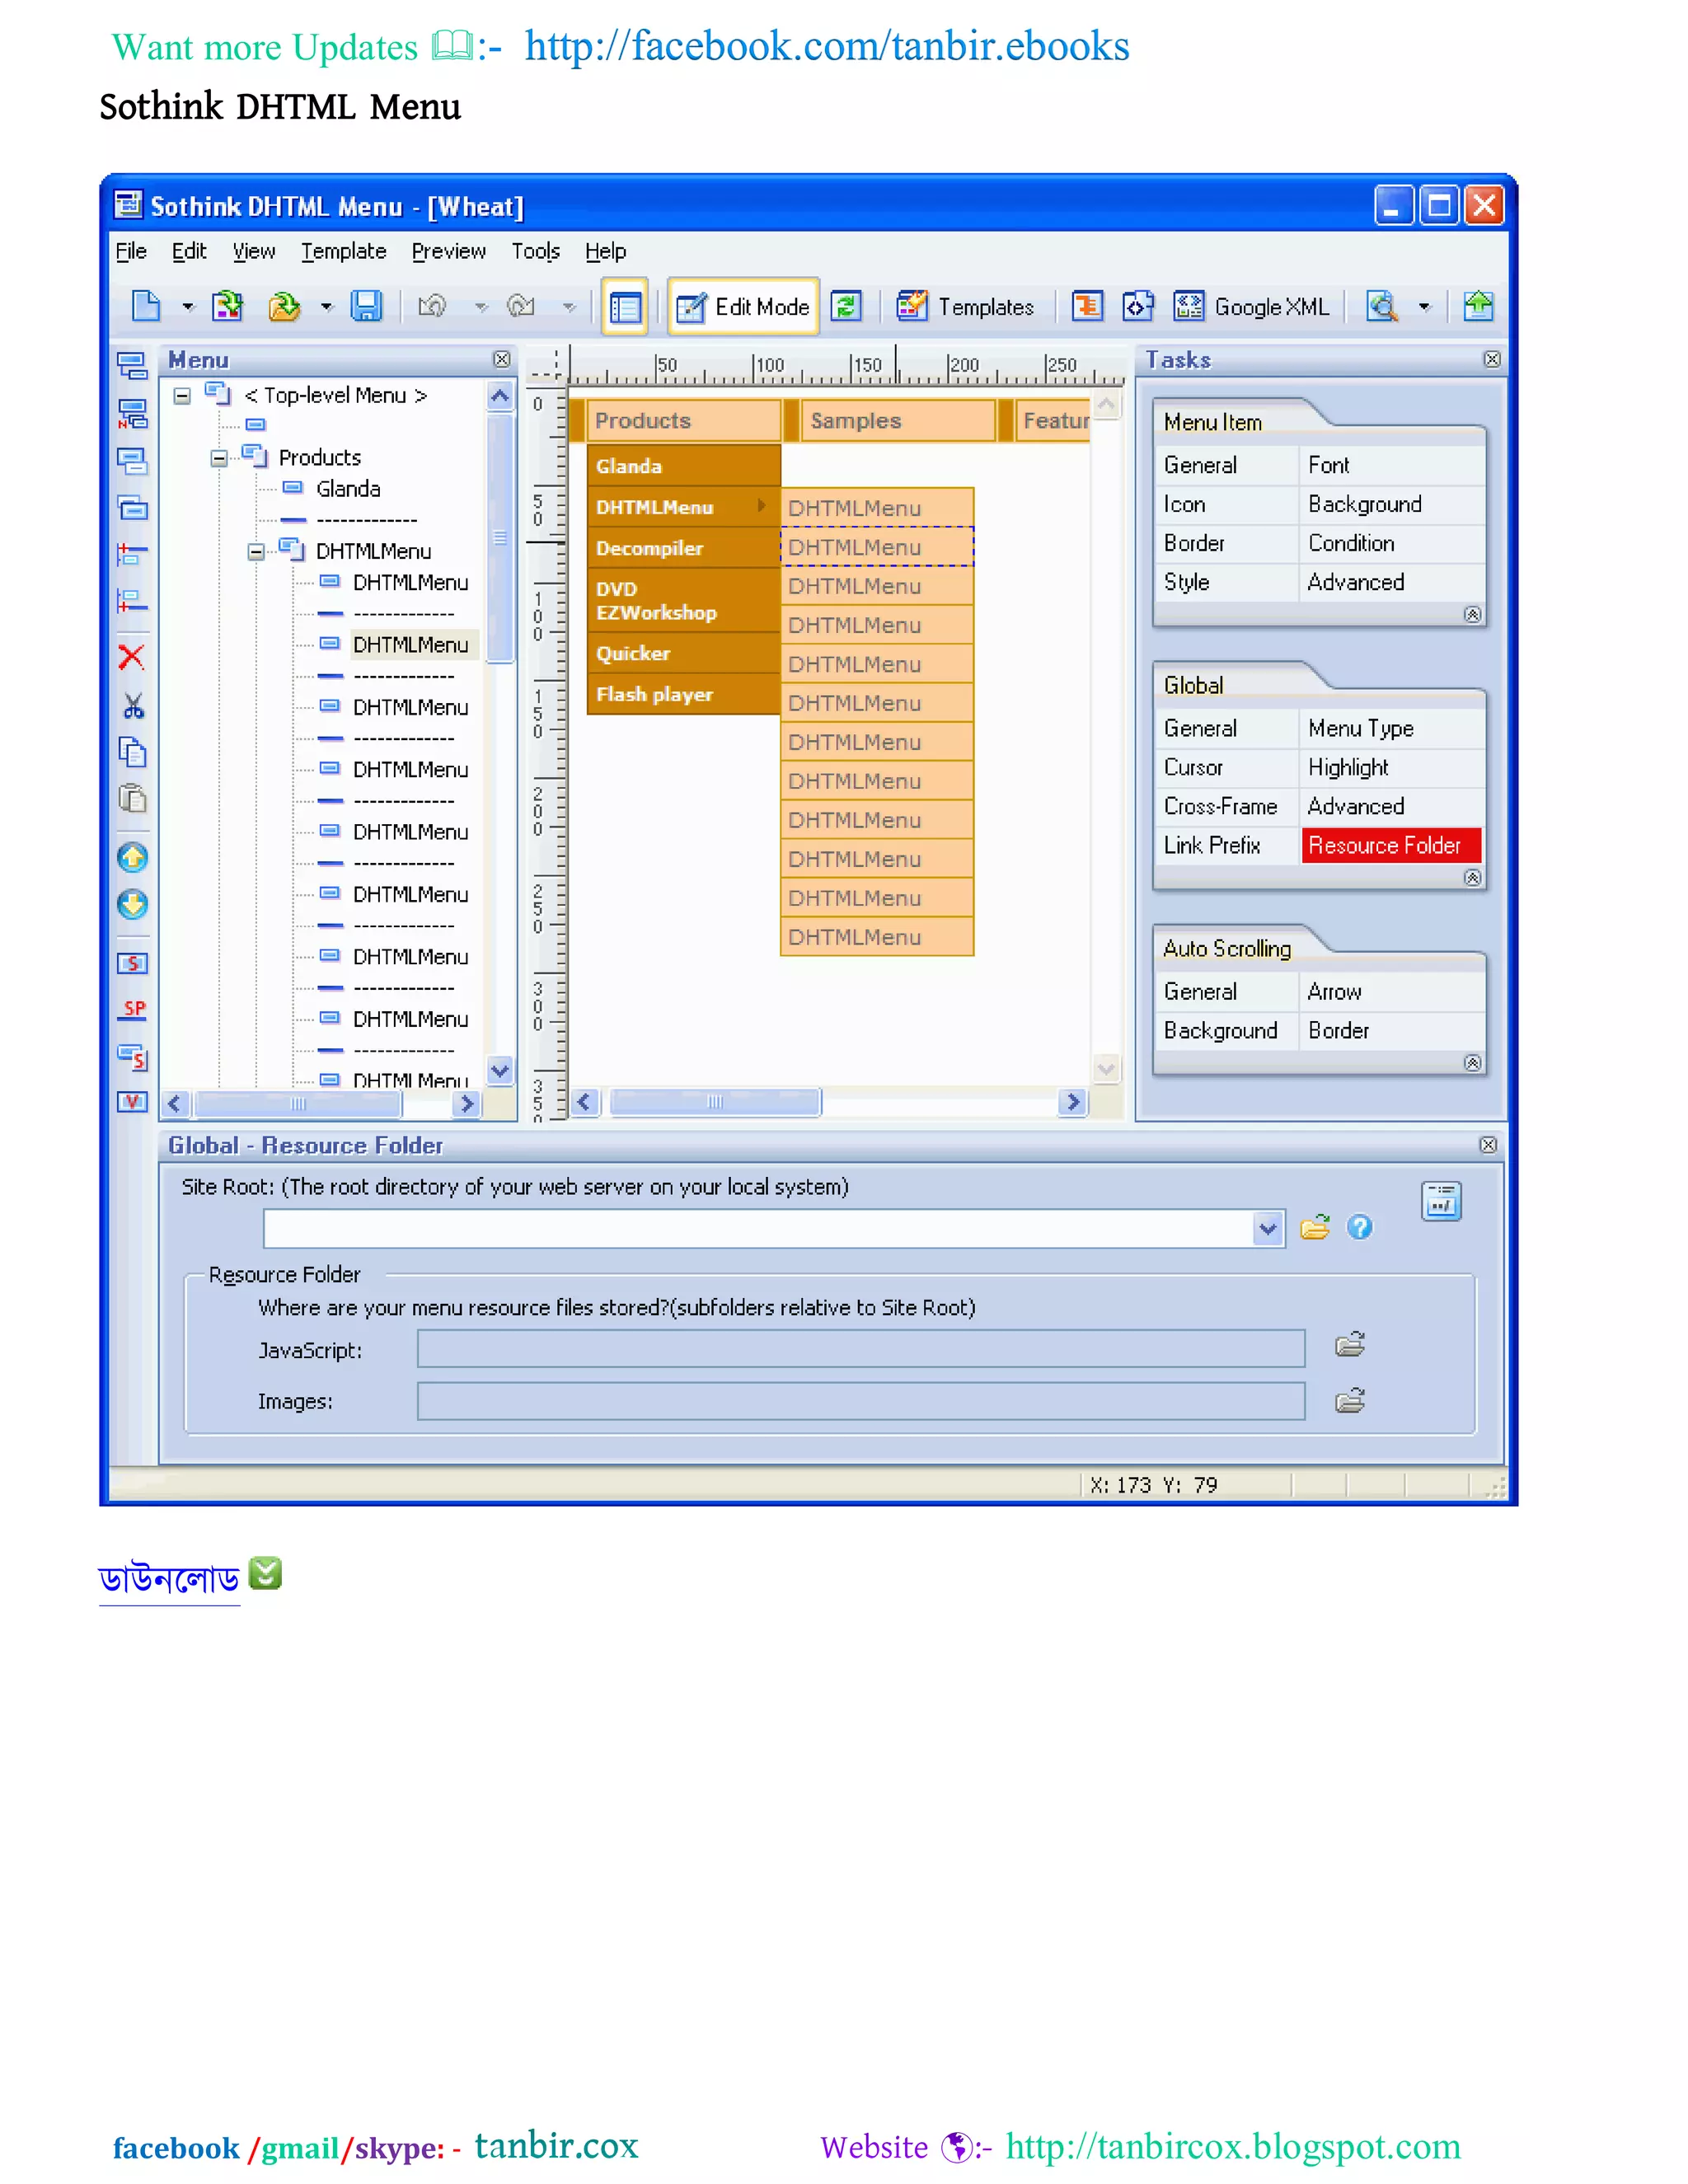Screen dimensions: 1688x2184
Task: Open the Preview menu
Action: coord(448,251)
